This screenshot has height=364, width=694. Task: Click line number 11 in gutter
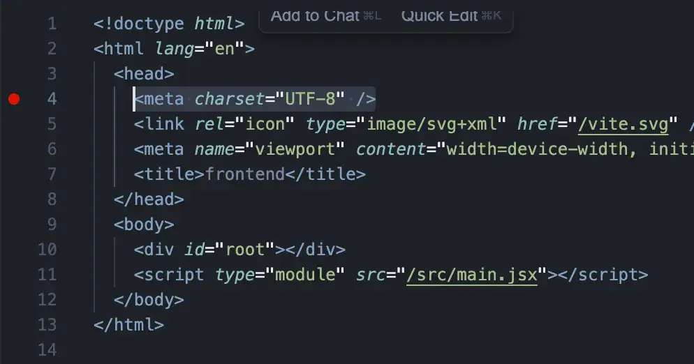(47, 275)
